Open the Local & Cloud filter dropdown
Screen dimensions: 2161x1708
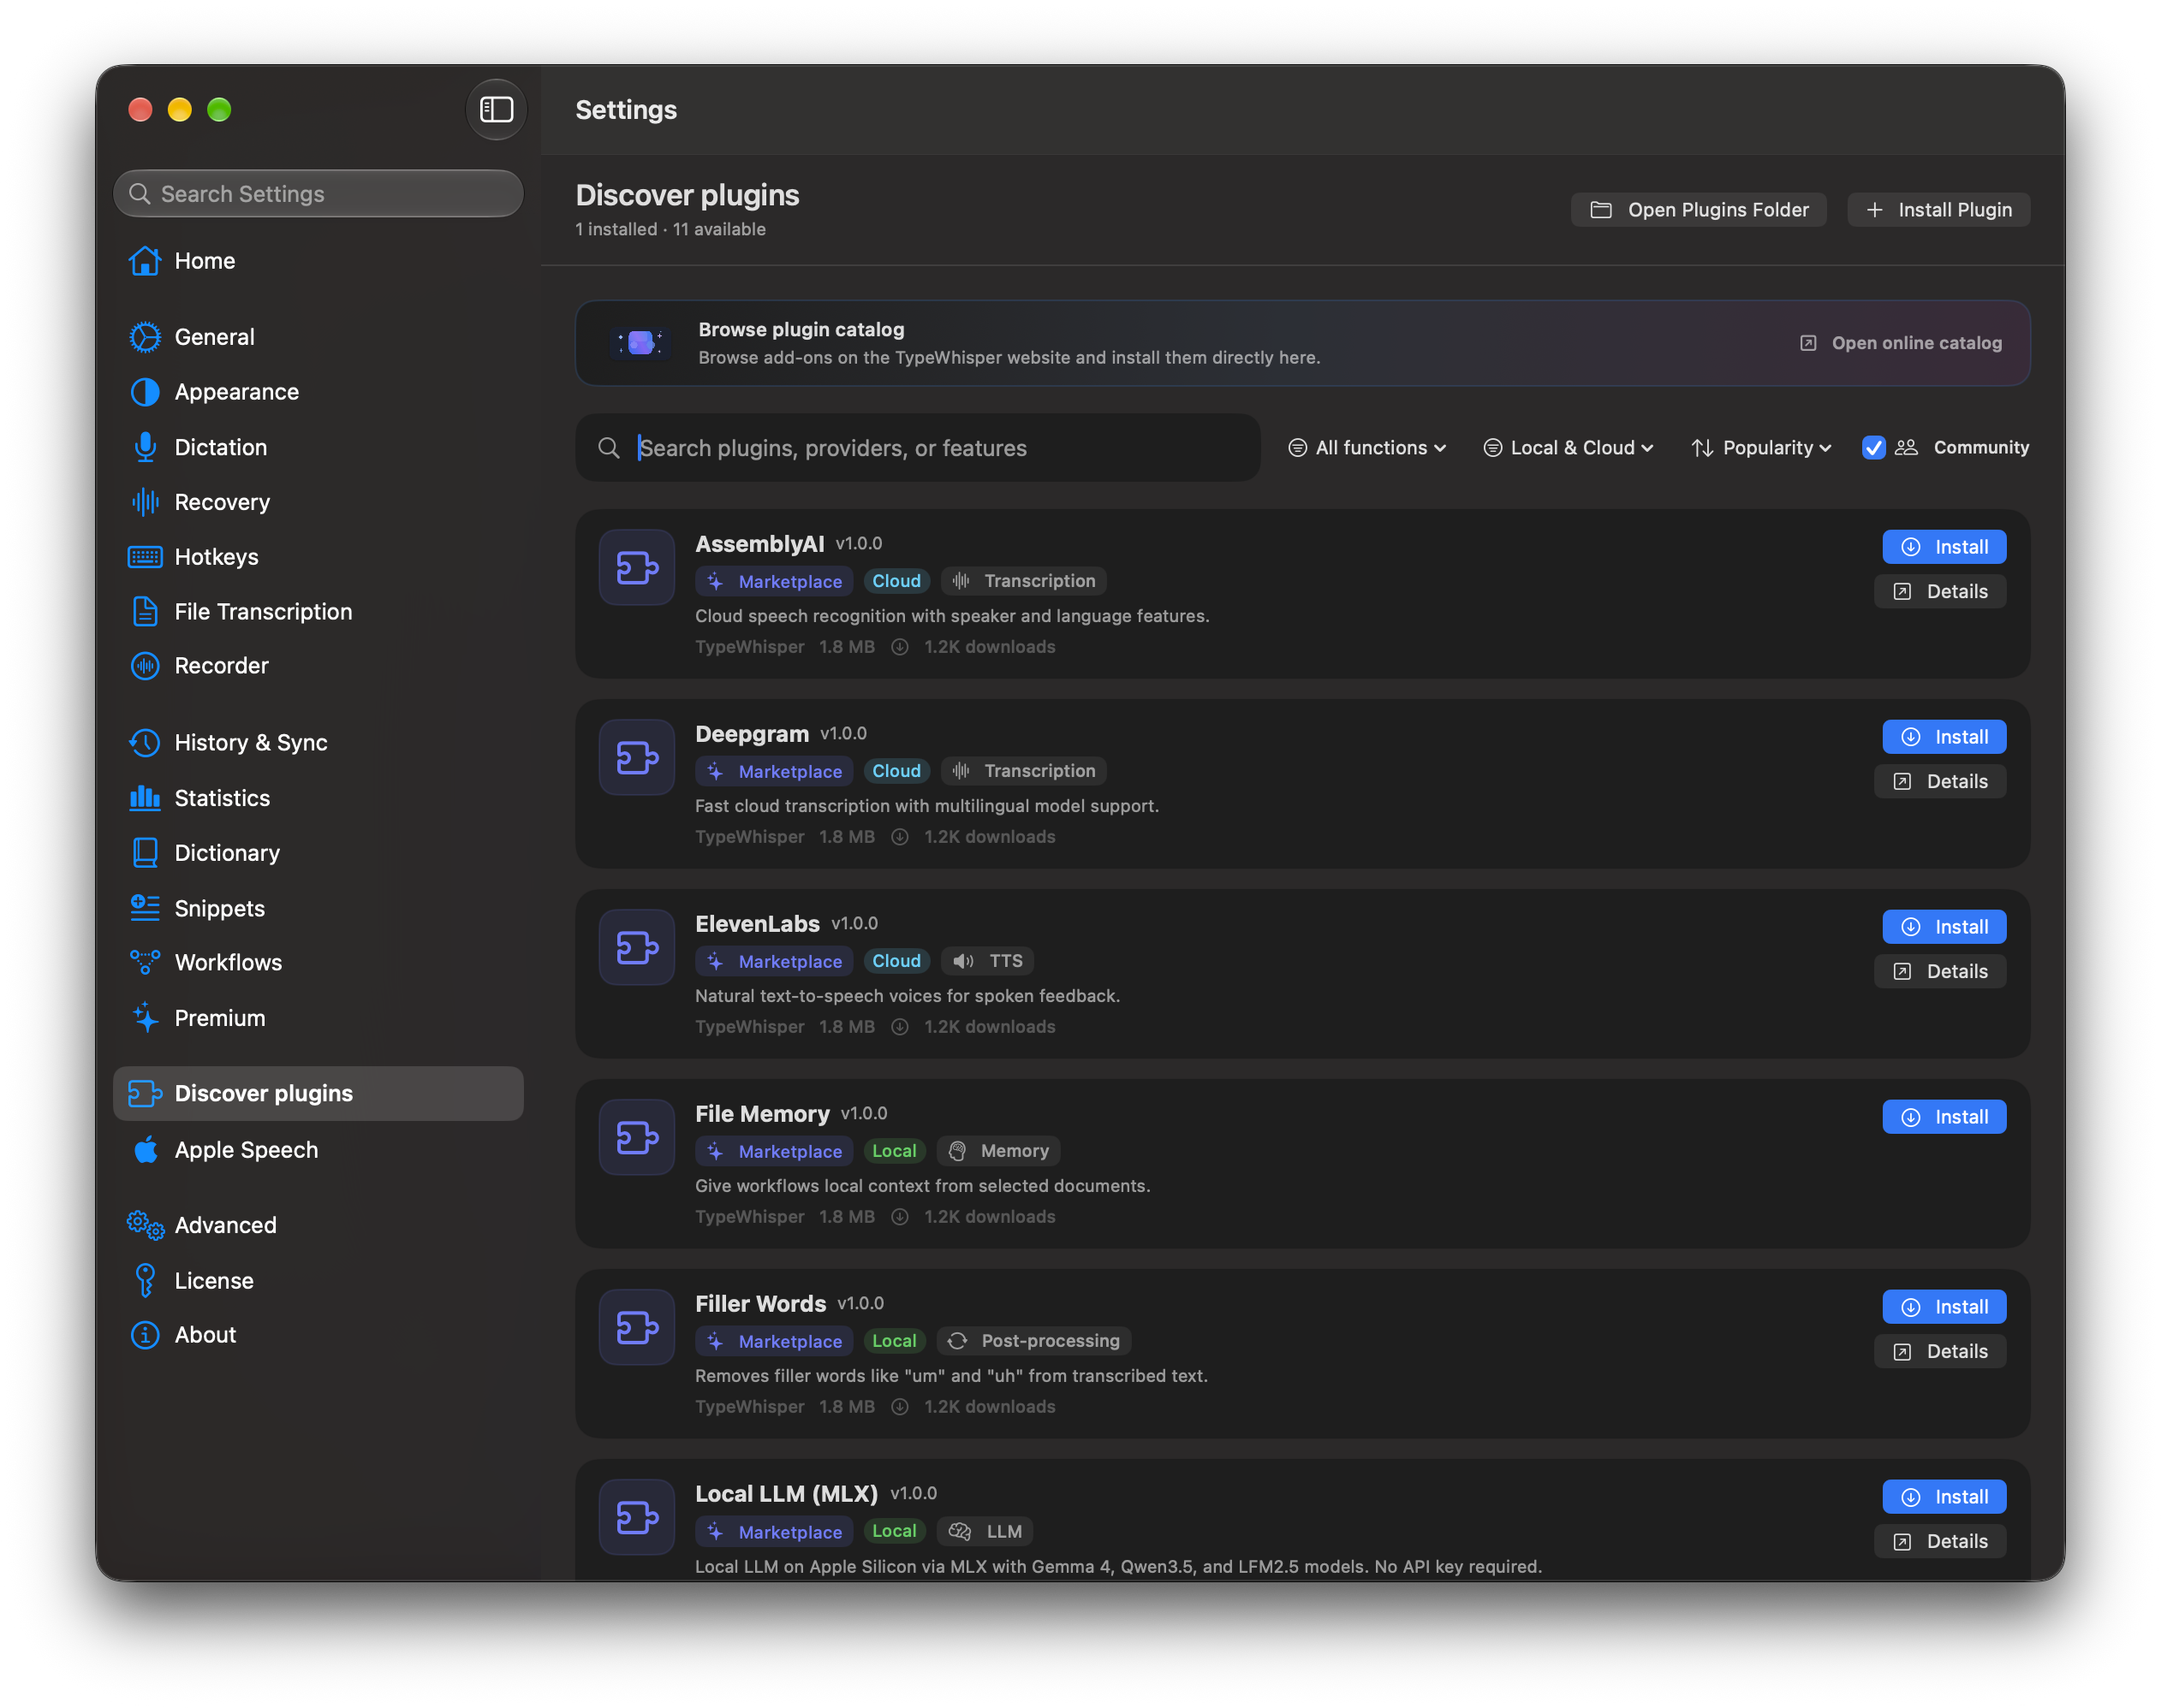[1568, 448]
